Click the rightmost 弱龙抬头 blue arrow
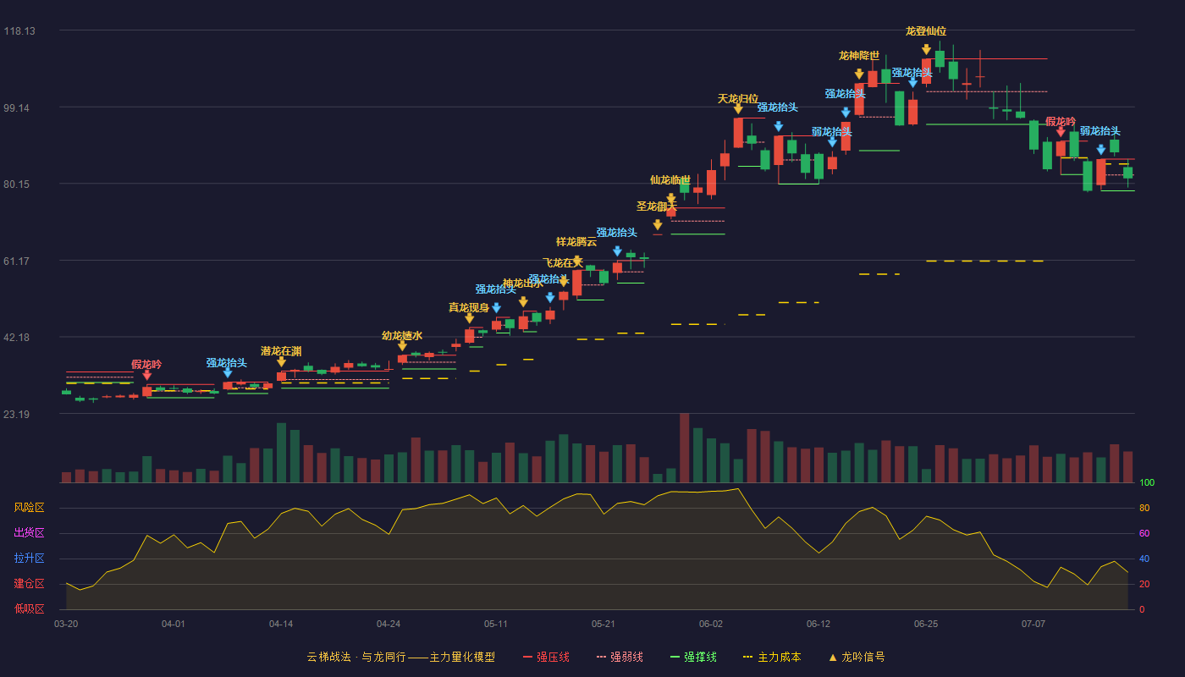1185x677 pixels. pyautogui.click(x=1101, y=150)
